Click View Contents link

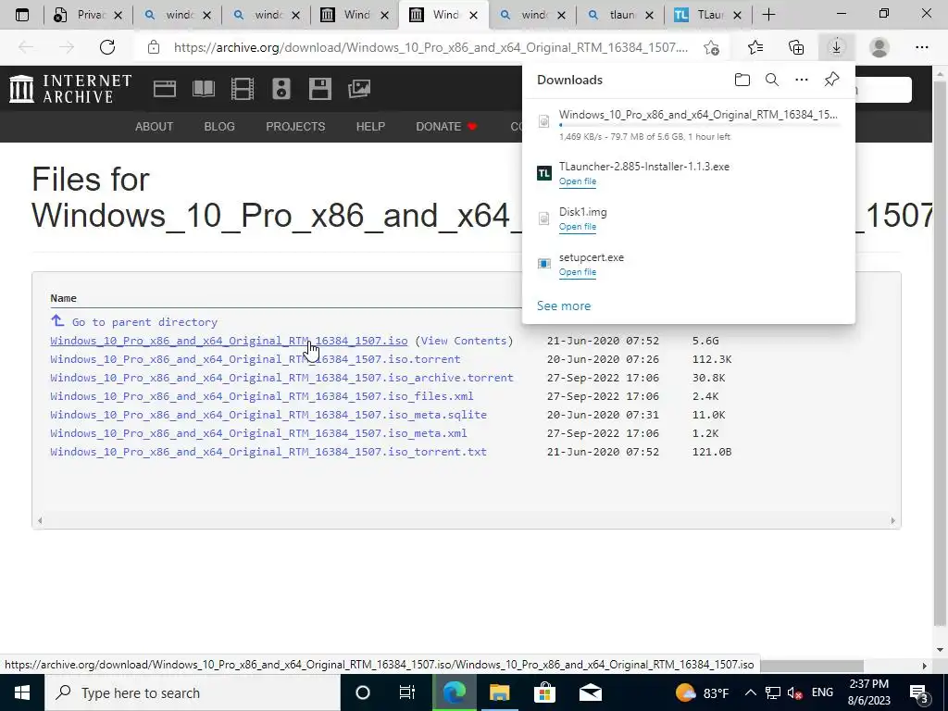click(x=463, y=341)
